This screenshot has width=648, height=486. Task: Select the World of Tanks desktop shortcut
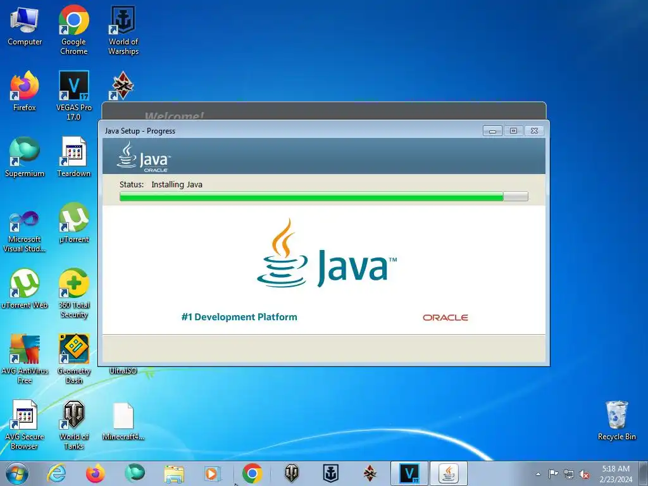pos(73,425)
